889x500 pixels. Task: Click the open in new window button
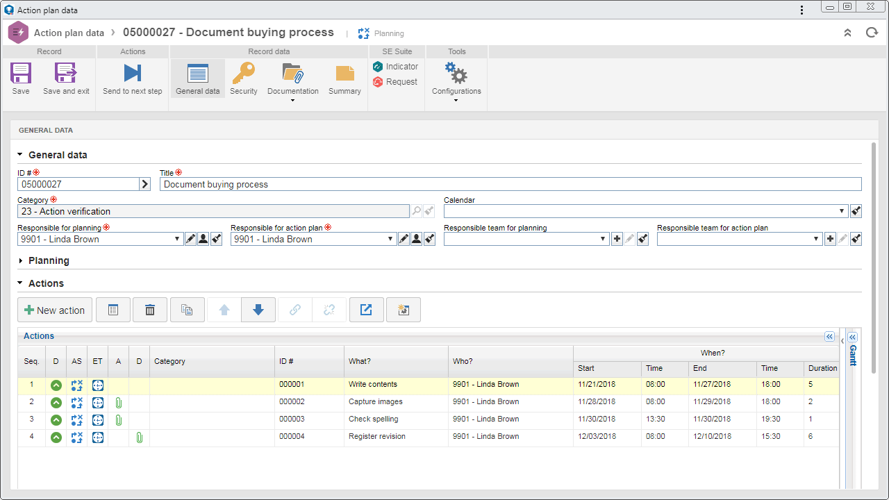point(366,310)
